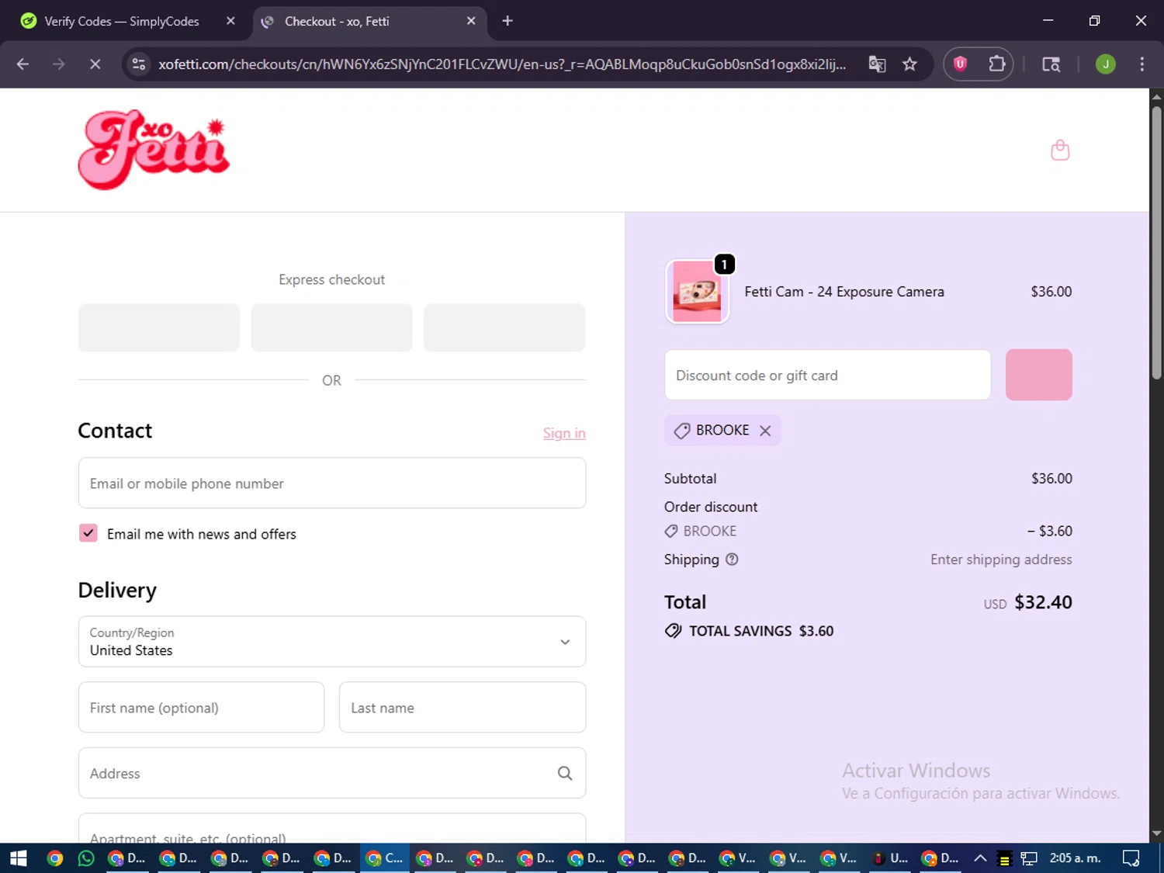This screenshot has height=873, width=1164.
Task: Click the Address input field
Action: point(332,773)
